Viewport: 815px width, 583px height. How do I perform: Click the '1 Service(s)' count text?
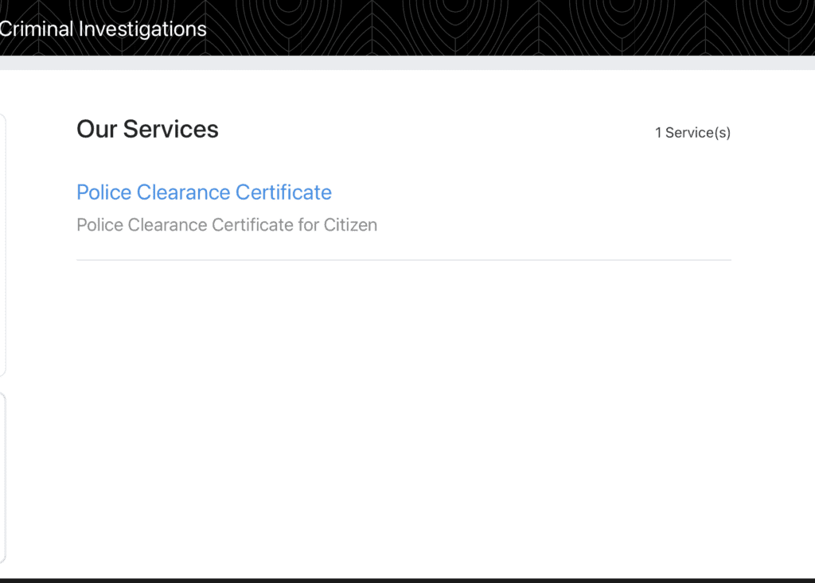[x=693, y=133]
